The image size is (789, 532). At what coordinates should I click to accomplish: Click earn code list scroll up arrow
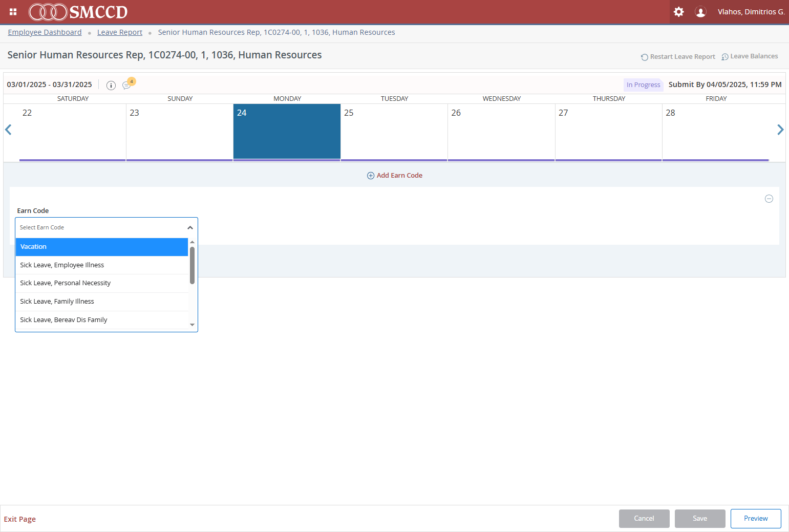(x=192, y=242)
